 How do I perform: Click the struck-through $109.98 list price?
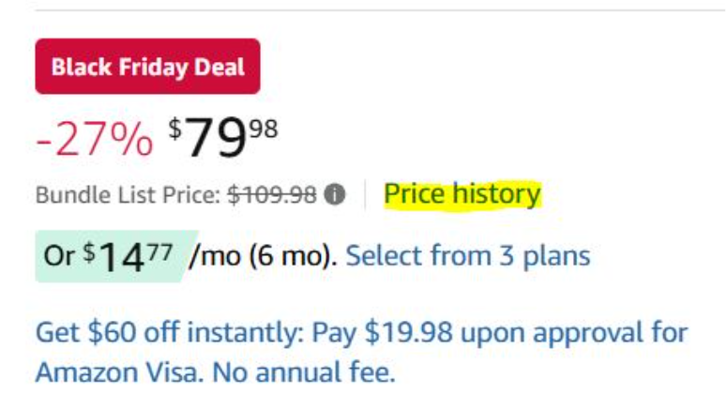(x=273, y=195)
